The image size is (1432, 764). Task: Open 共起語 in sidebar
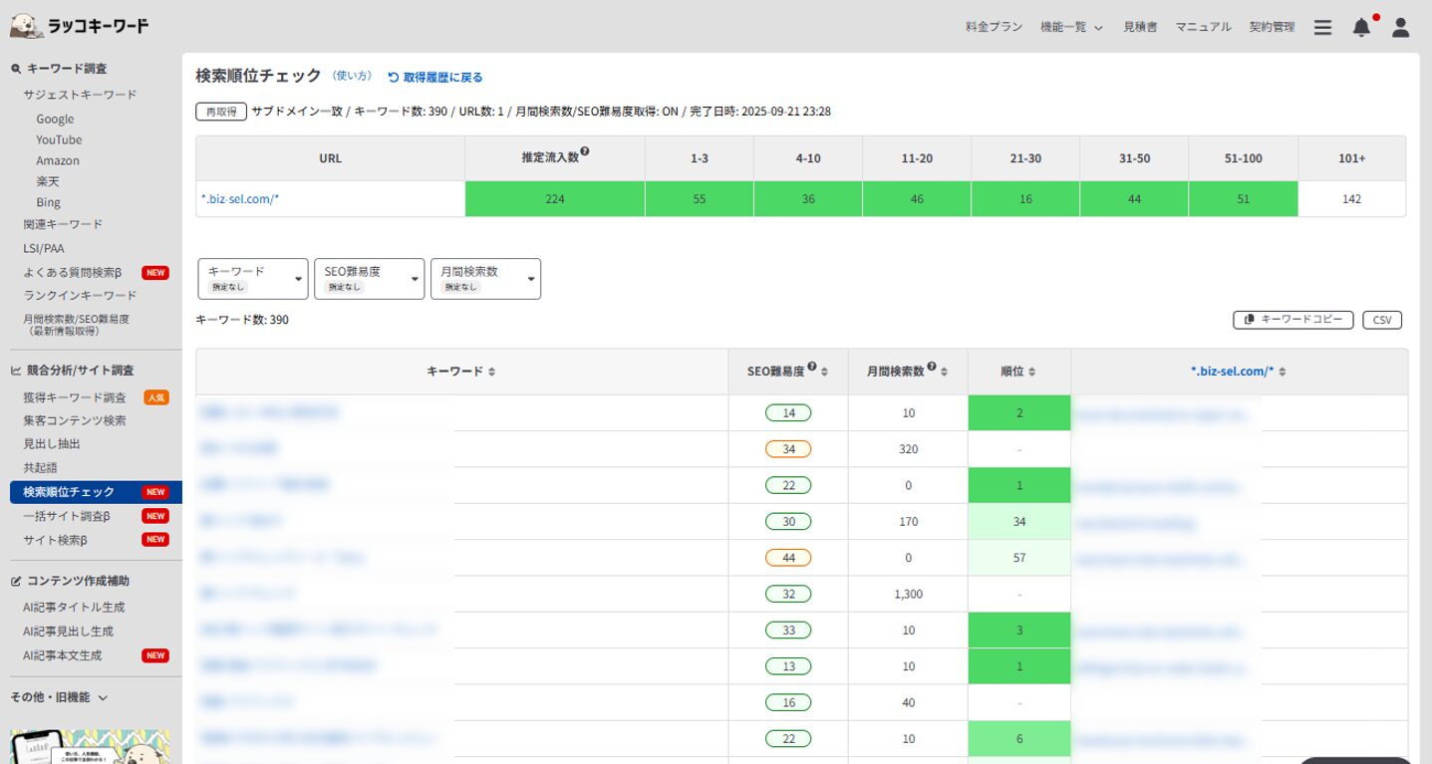pyautogui.click(x=40, y=467)
